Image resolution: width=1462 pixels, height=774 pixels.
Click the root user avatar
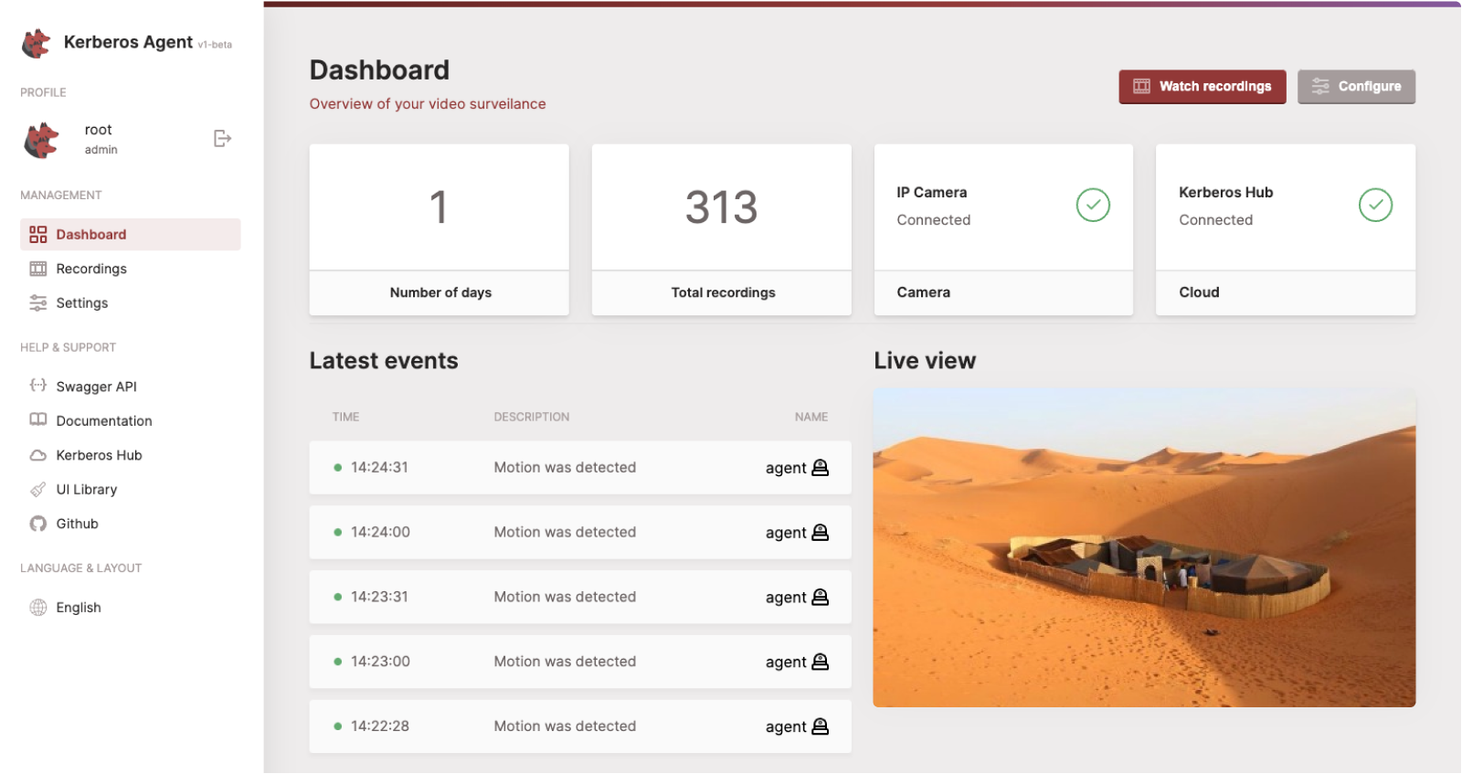(x=41, y=140)
